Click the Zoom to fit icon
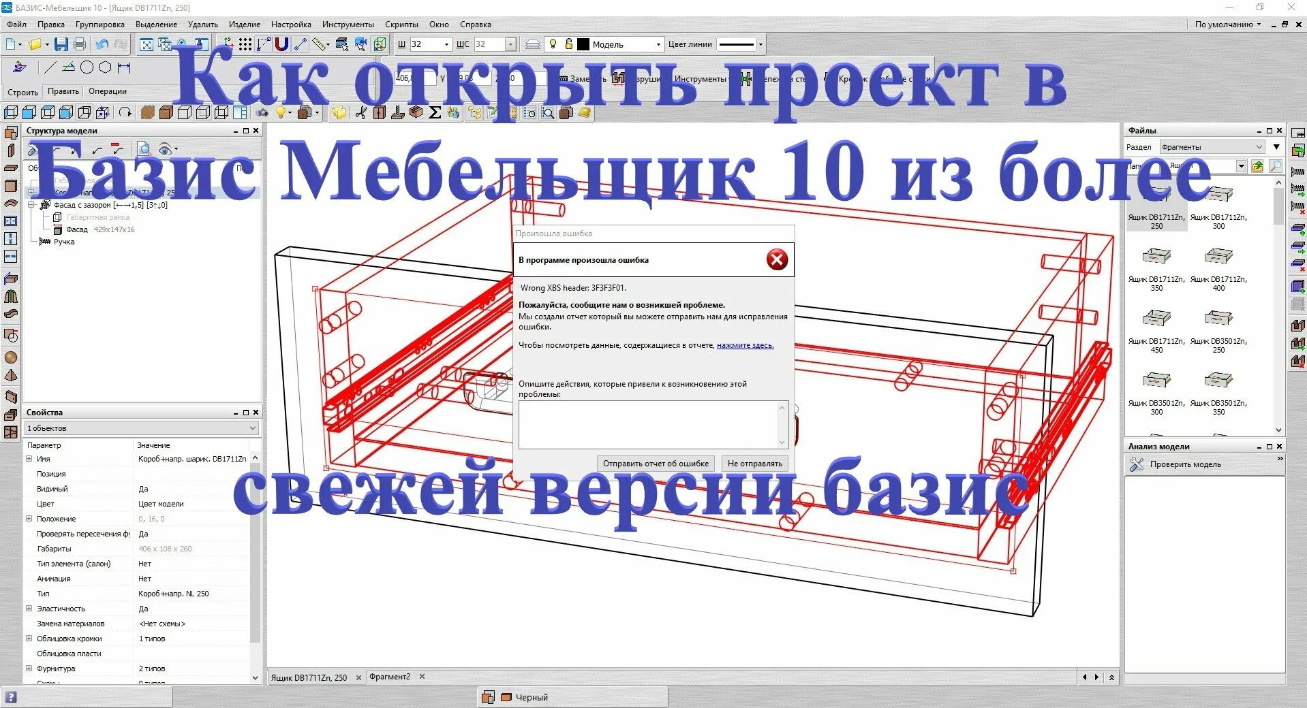 point(147,44)
